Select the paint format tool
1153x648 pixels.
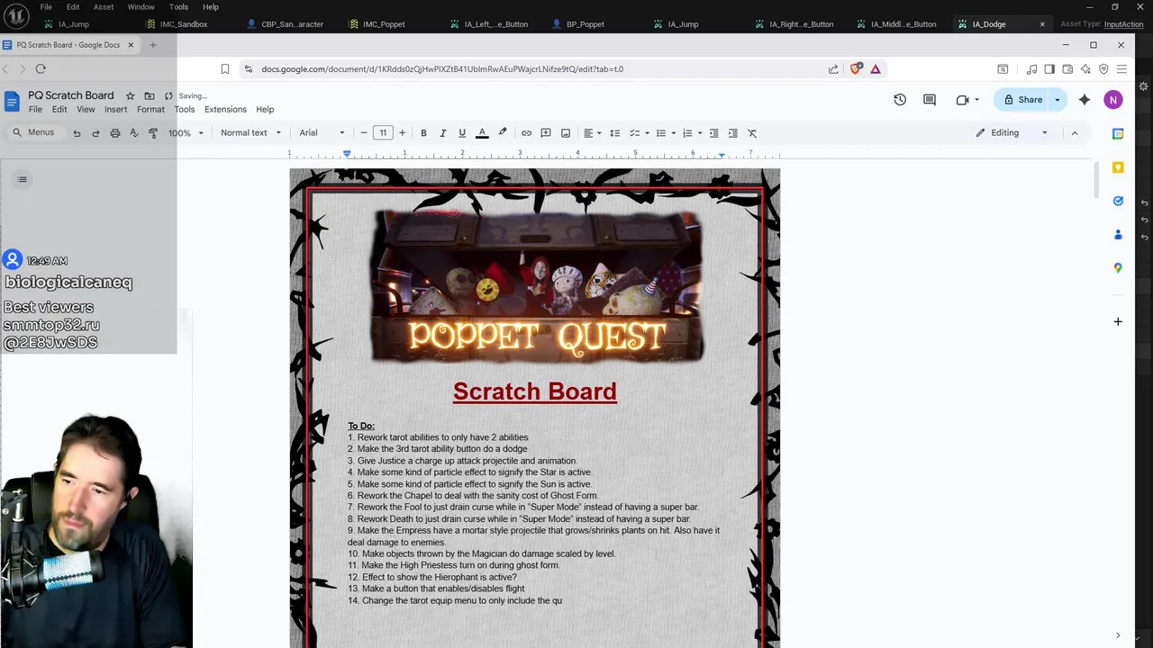coord(153,133)
